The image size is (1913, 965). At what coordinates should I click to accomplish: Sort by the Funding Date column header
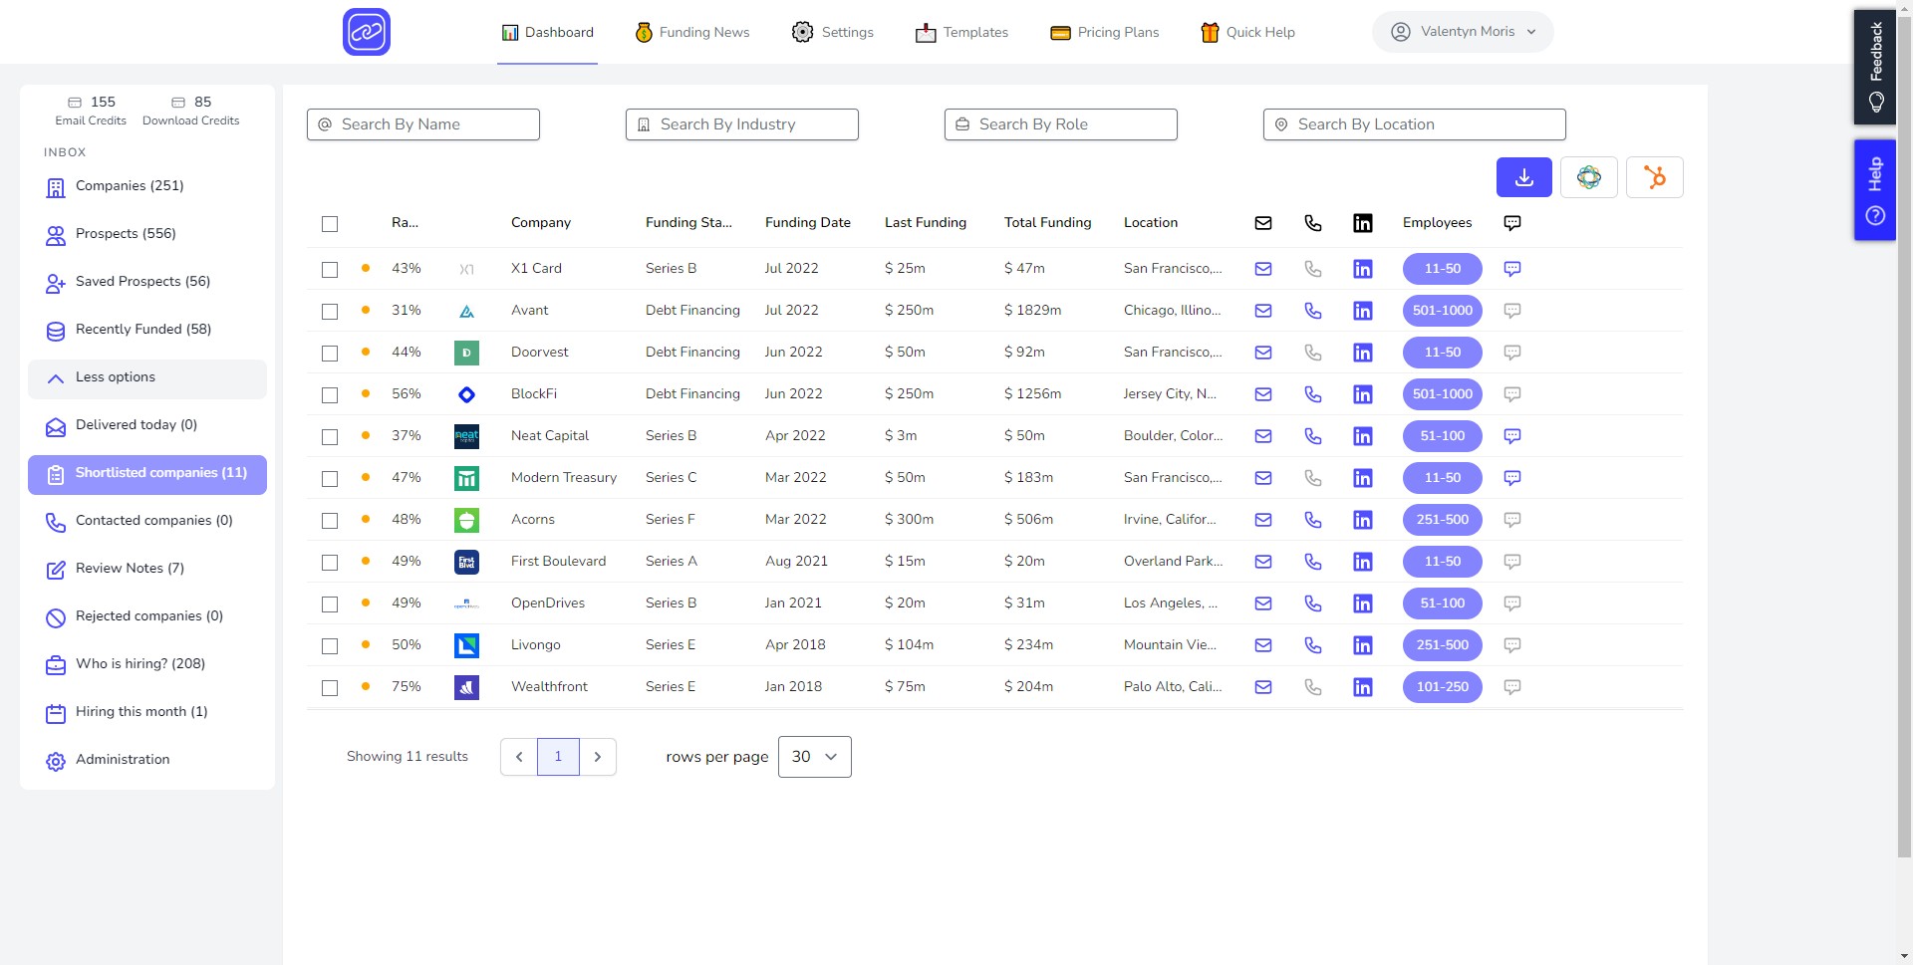(x=807, y=223)
